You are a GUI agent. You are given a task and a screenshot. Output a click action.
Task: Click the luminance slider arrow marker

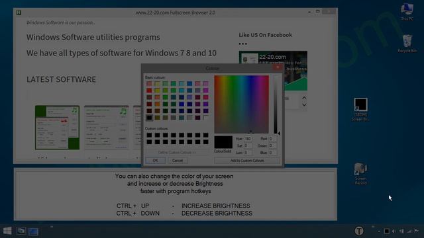pyautogui.click(x=279, y=133)
